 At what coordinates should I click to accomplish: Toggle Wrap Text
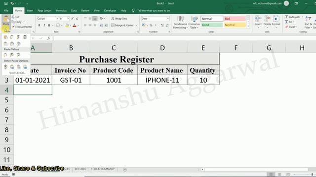pyautogui.click(x=119, y=19)
